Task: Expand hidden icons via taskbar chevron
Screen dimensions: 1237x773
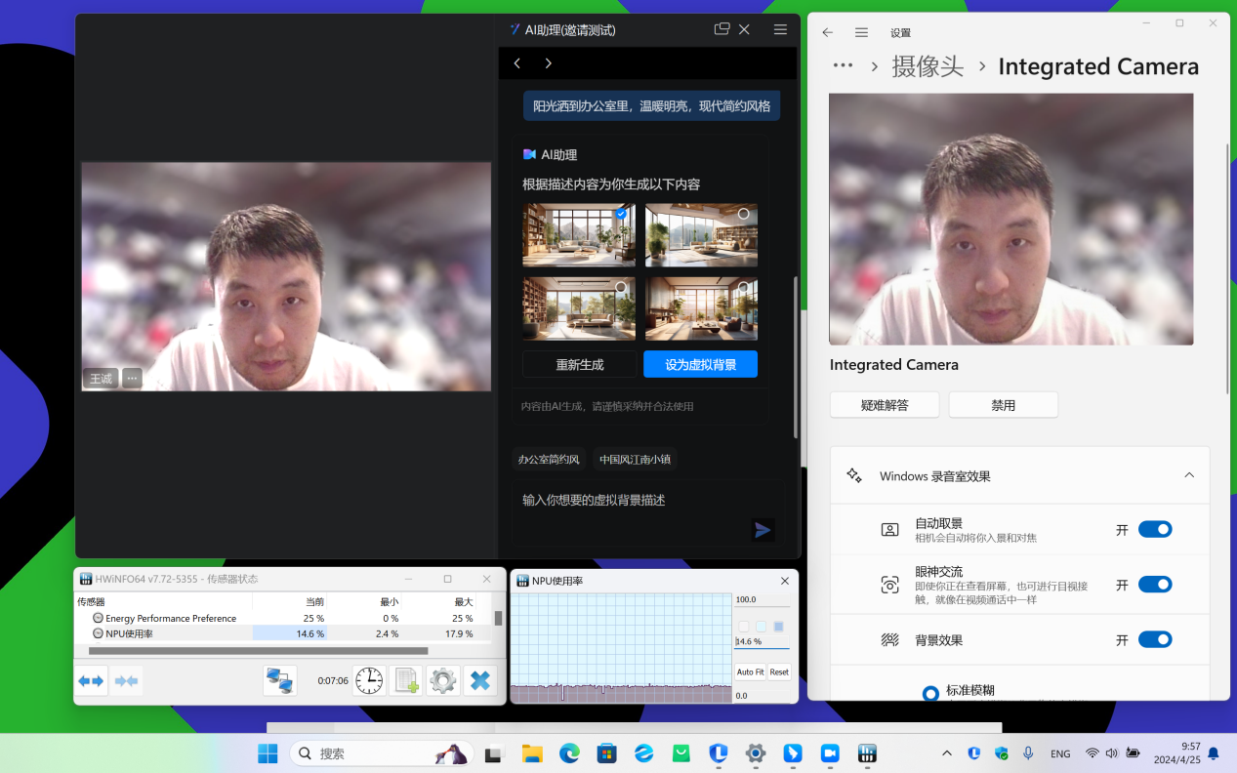Action: (x=946, y=753)
